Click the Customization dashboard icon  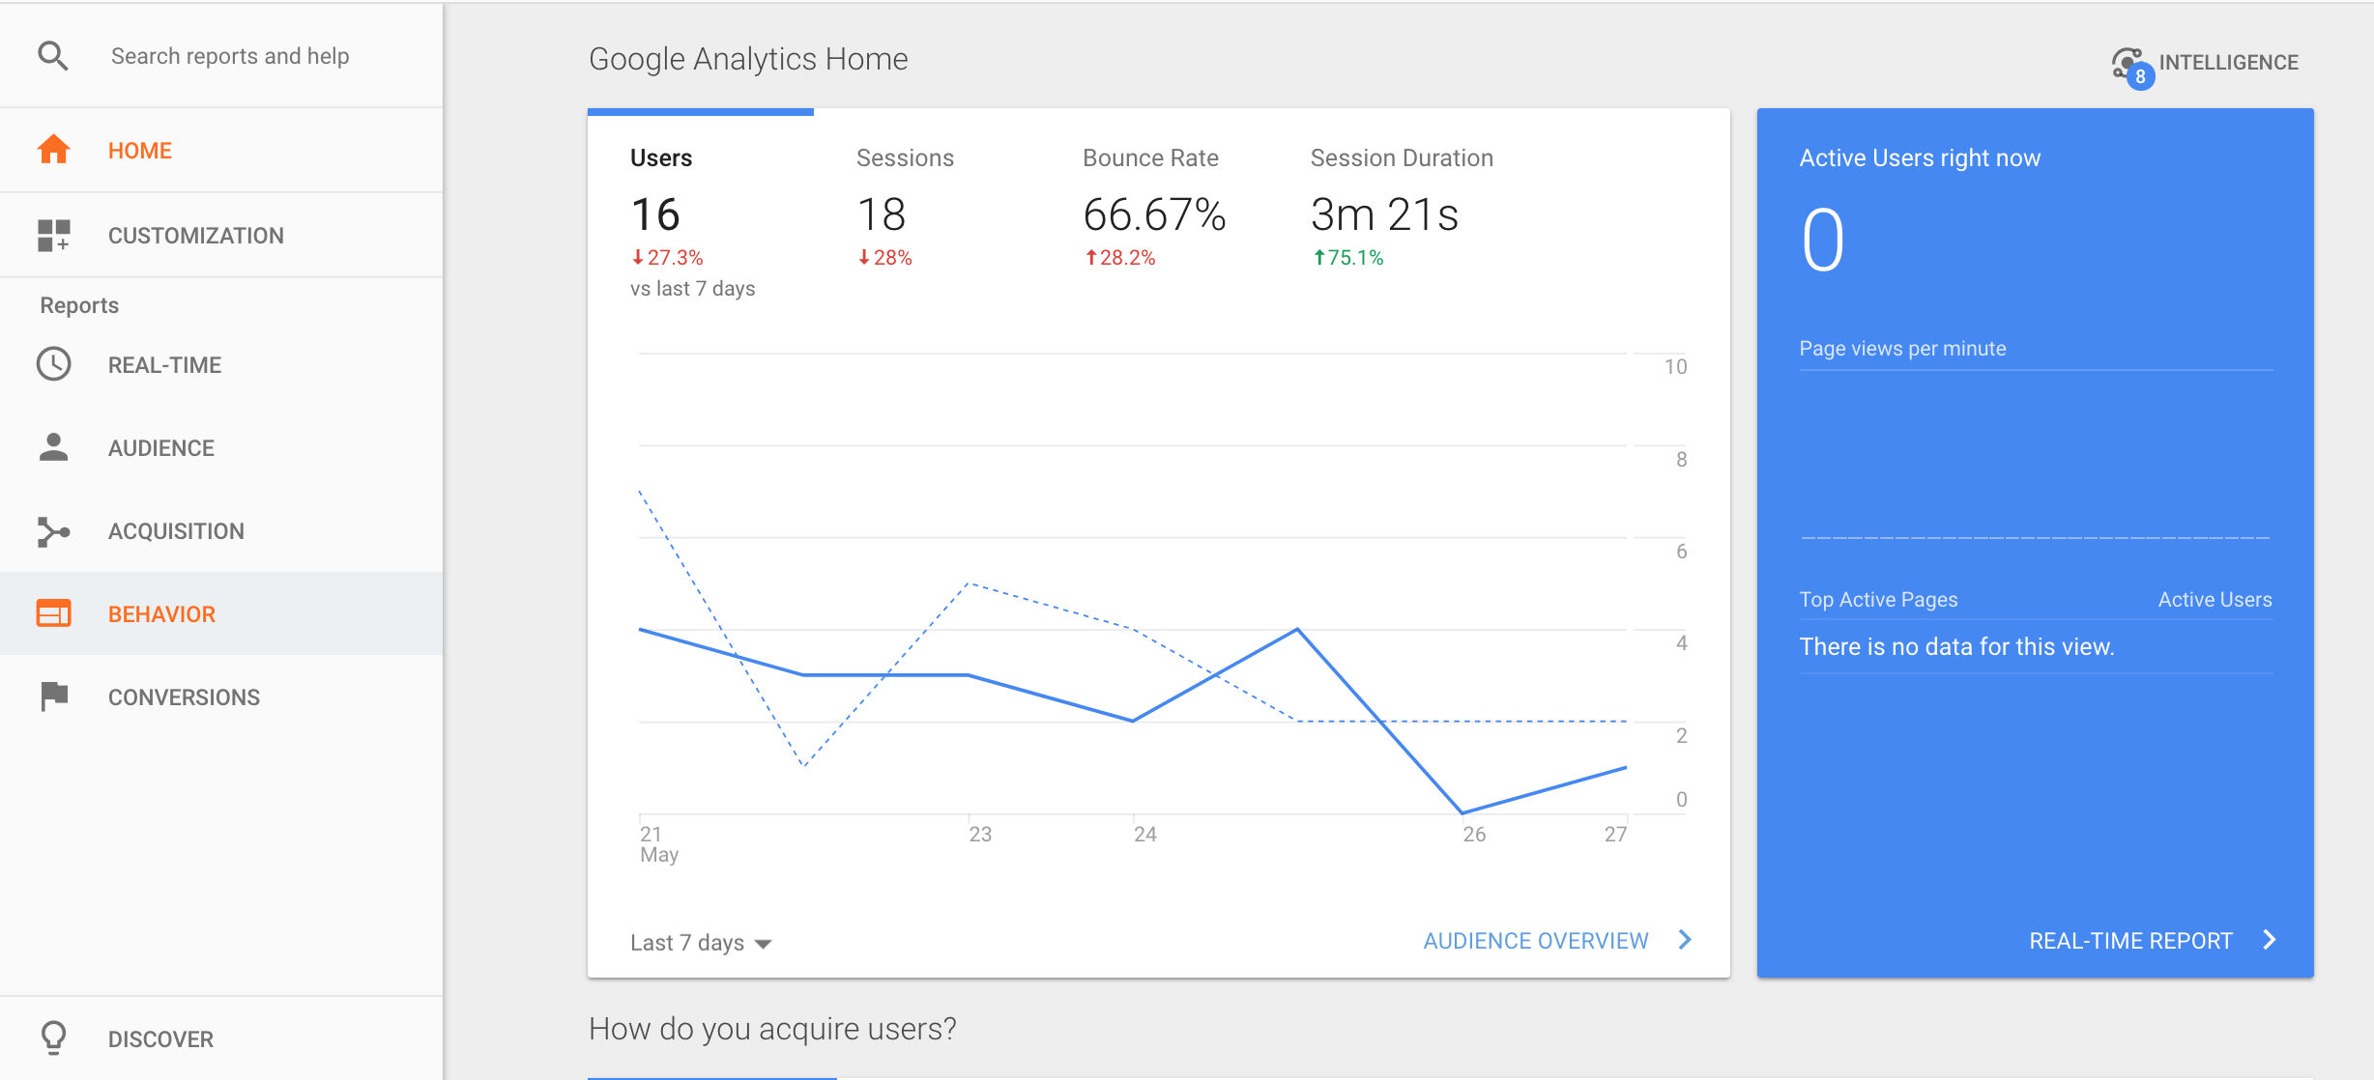(x=53, y=235)
